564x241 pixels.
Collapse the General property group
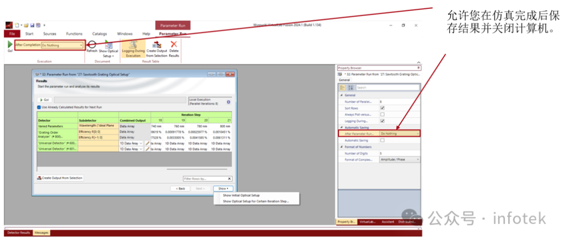pos(342,95)
